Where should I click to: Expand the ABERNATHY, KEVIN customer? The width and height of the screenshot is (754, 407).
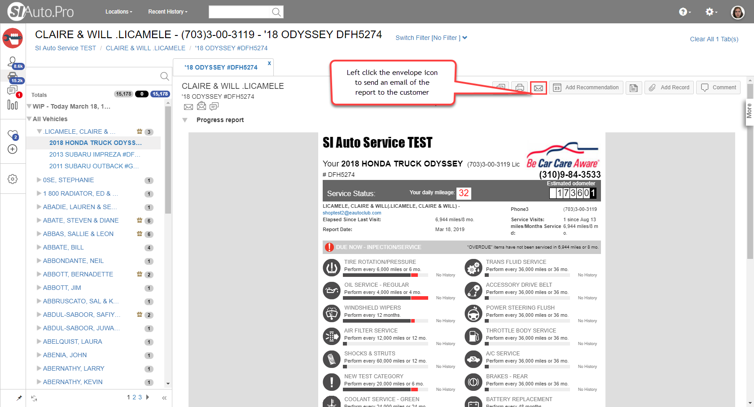click(39, 382)
